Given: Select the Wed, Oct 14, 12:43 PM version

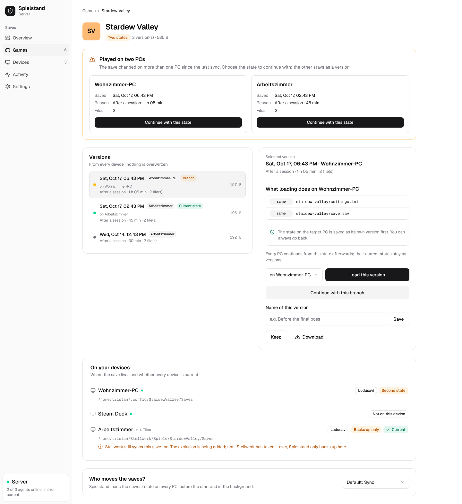Looking at the screenshot, I should pyautogui.click(x=167, y=237).
